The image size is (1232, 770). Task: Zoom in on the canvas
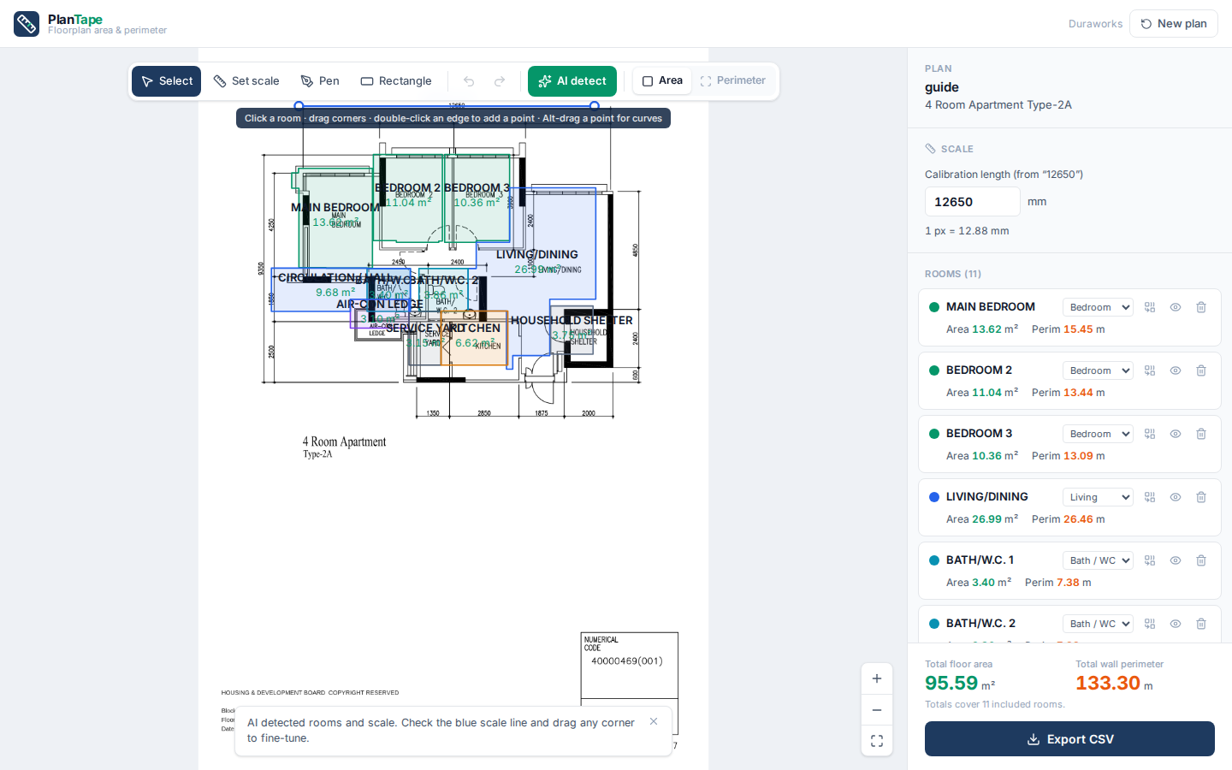pos(877,678)
